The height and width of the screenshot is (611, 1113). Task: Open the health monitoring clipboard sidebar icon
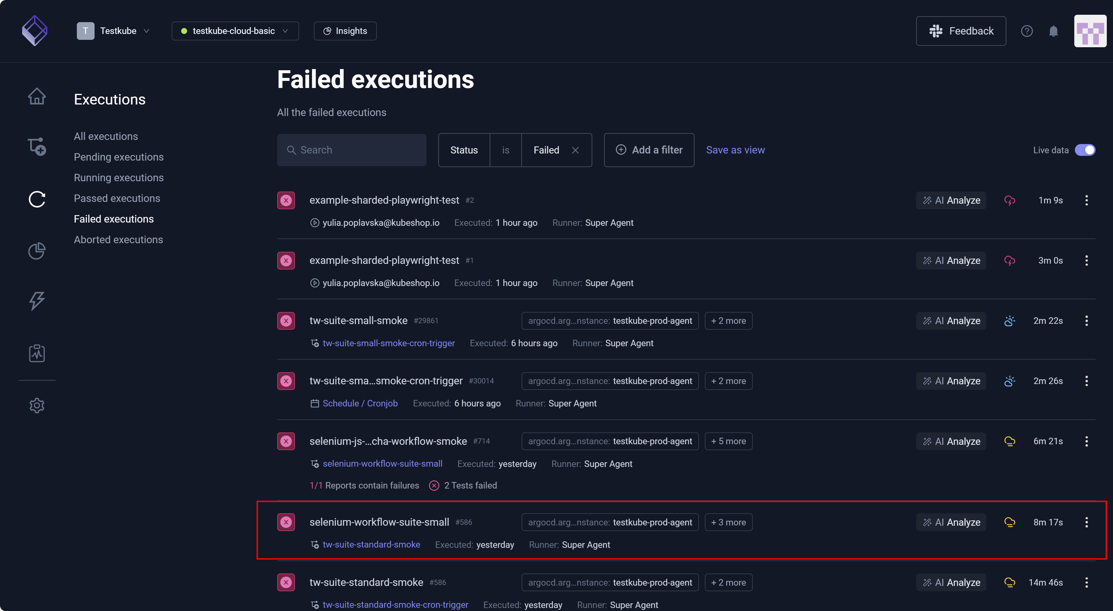pyautogui.click(x=37, y=353)
